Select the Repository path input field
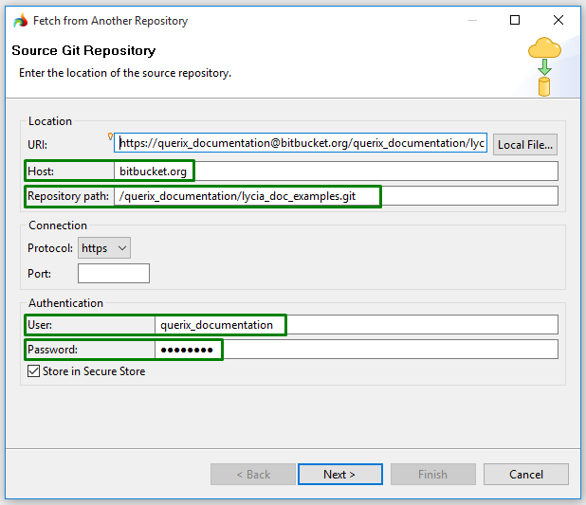The height and width of the screenshot is (505, 586). tap(336, 196)
